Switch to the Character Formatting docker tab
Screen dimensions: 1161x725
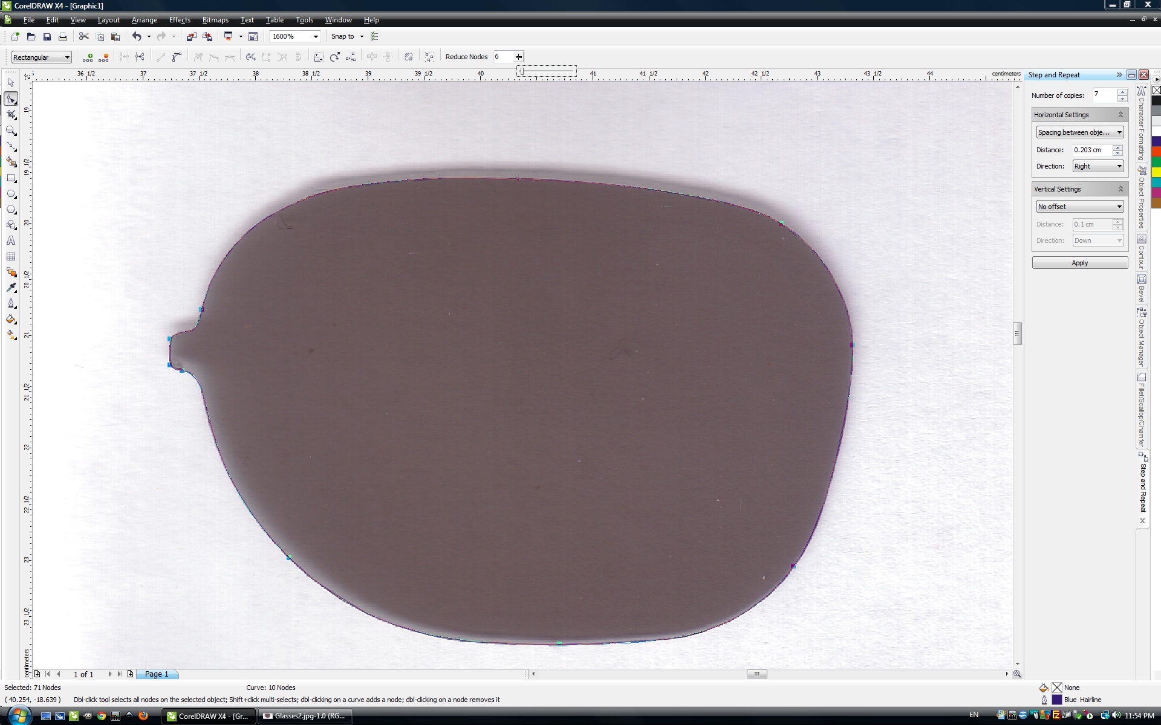(x=1142, y=124)
